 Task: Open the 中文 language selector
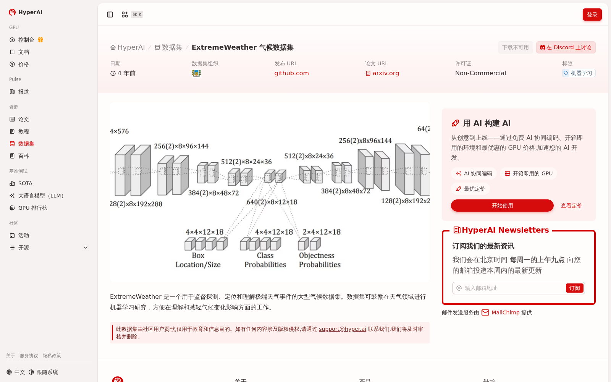pos(16,372)
